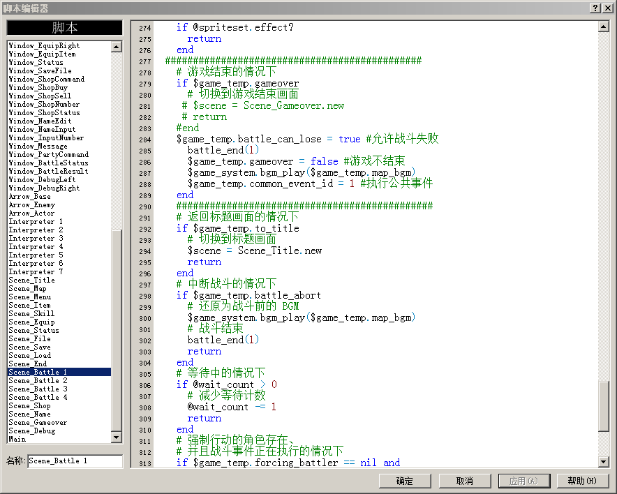Click the code editor scroll-up arrow
Screen dimensions: 617x494
[604, 27]
